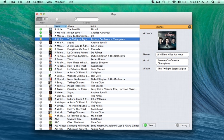The height and width of the screenshot is (140, 224).
Task: Click the Untag button
Action: coord(182,125)
